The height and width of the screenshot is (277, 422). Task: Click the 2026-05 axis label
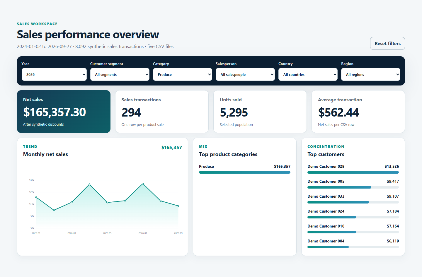pyautogui.click(x=107, y=233)
